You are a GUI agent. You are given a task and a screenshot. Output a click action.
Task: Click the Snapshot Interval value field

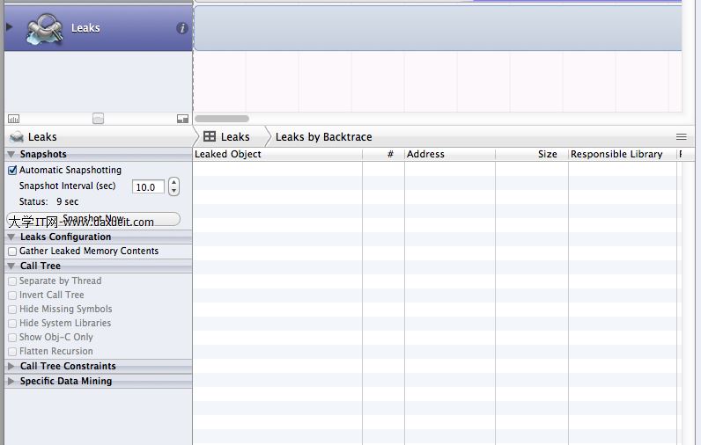[x=148, y=187]
